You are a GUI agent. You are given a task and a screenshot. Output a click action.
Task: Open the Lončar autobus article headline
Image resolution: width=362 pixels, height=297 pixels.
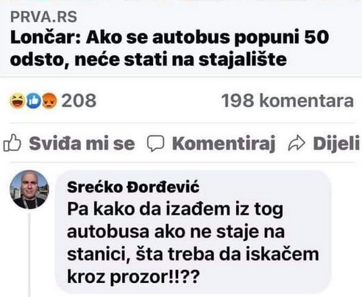(169, 48)
